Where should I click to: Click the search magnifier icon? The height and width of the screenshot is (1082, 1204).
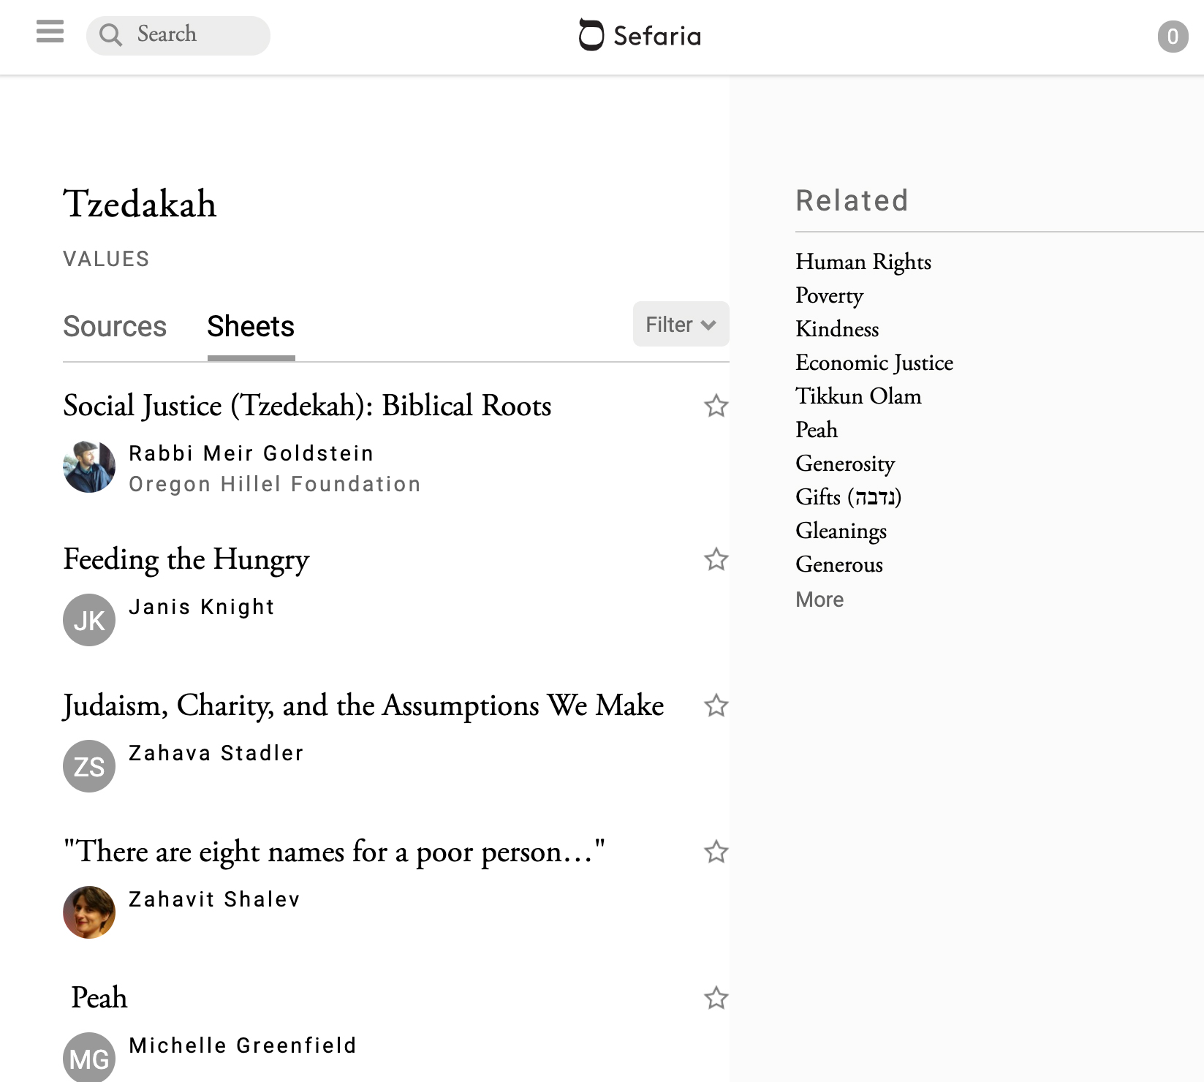110,35
